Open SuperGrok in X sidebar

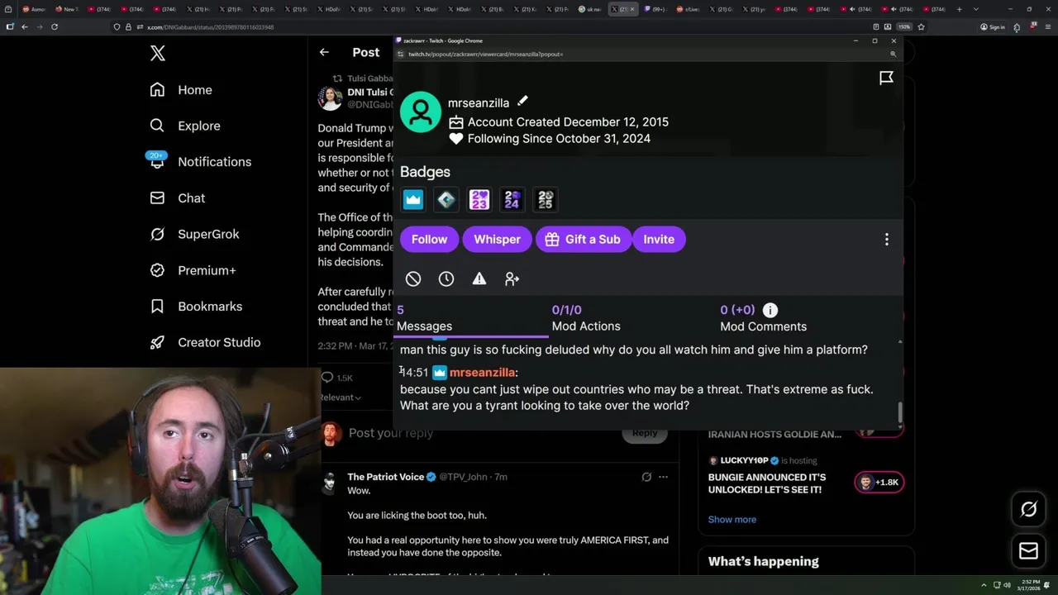pyautogui.click(x=195, y=234)
